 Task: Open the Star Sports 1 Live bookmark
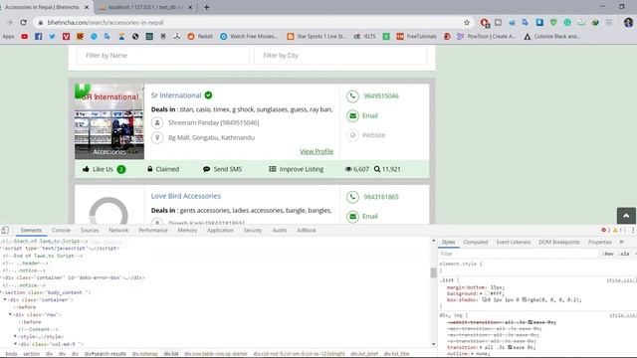click(x=317, y=37)
